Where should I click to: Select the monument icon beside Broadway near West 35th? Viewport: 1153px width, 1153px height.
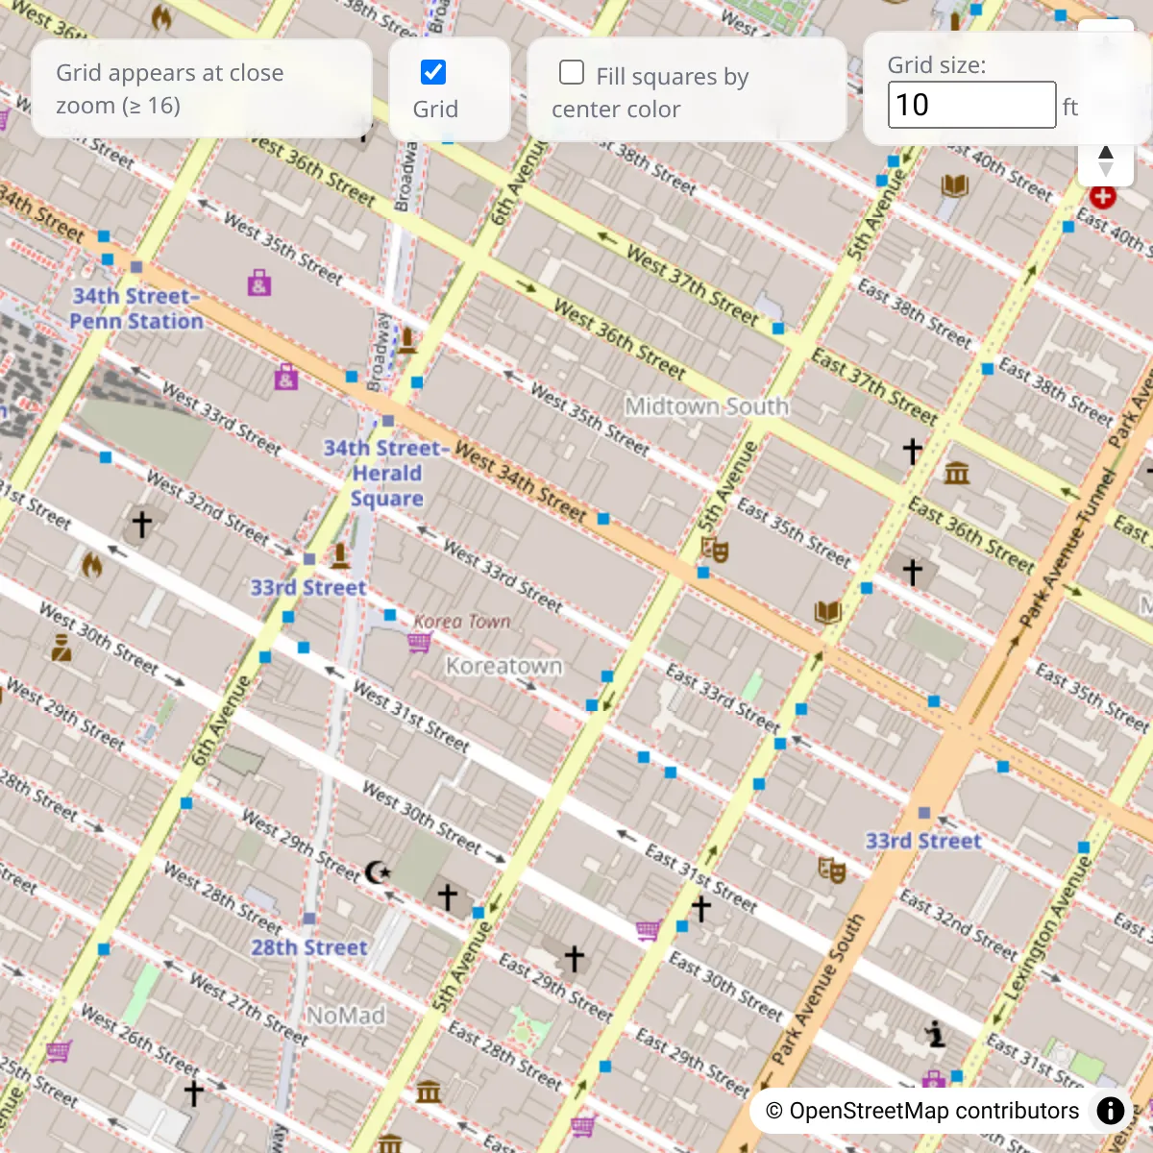click(x=407, y=340)
